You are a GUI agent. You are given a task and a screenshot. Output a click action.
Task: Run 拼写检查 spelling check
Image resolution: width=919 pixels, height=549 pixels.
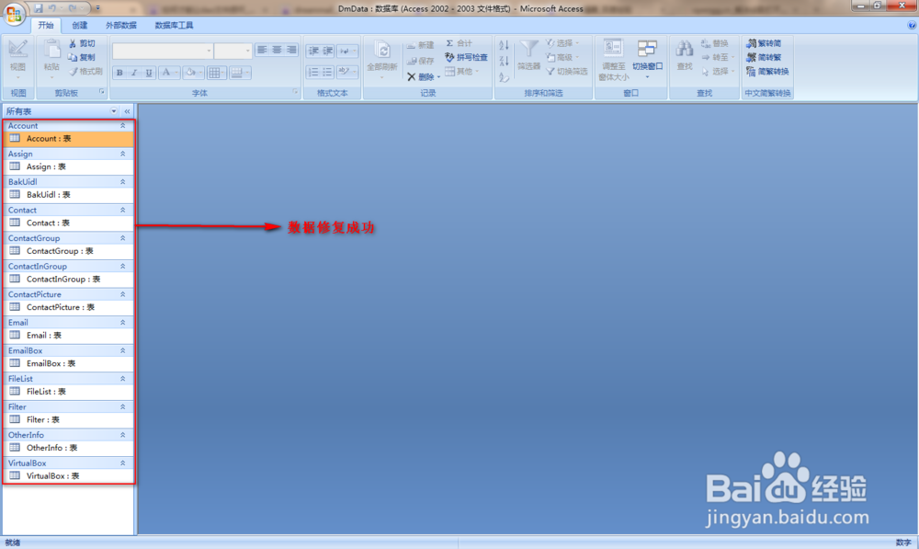tap(466, 58)
